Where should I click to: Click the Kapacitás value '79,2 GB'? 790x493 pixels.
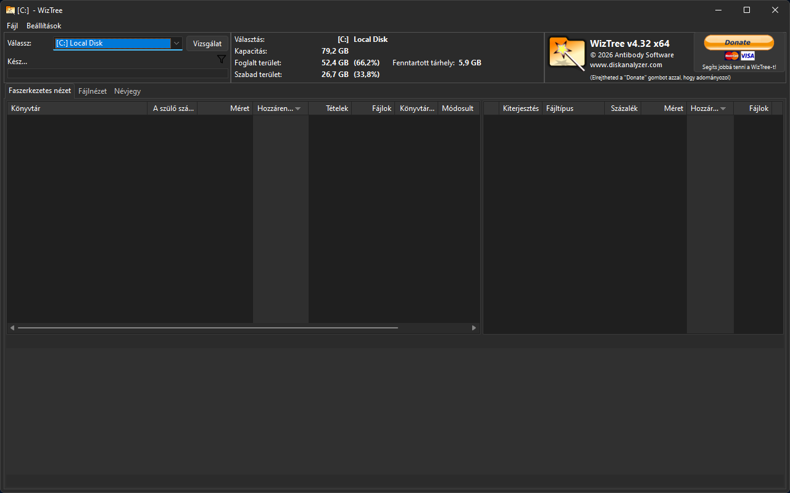(x=335, y=51)
